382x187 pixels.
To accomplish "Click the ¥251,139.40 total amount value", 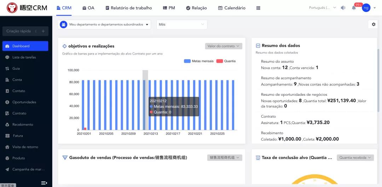I will (342, 101).
